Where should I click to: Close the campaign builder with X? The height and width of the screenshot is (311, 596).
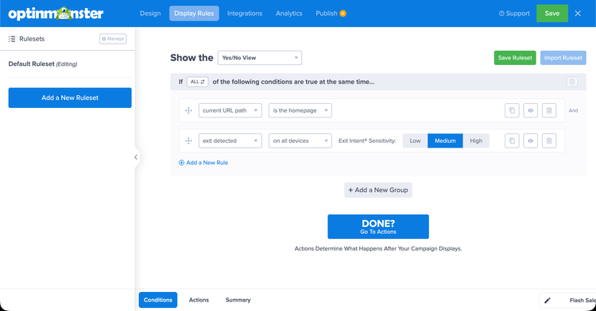click(x=578, y=13)
